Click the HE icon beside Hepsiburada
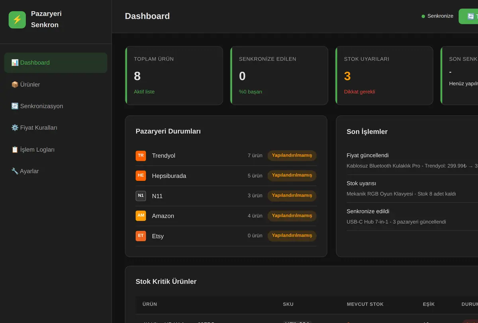This screenshot has height=323, width=478. pyautogui.click(x=141, y=176)
